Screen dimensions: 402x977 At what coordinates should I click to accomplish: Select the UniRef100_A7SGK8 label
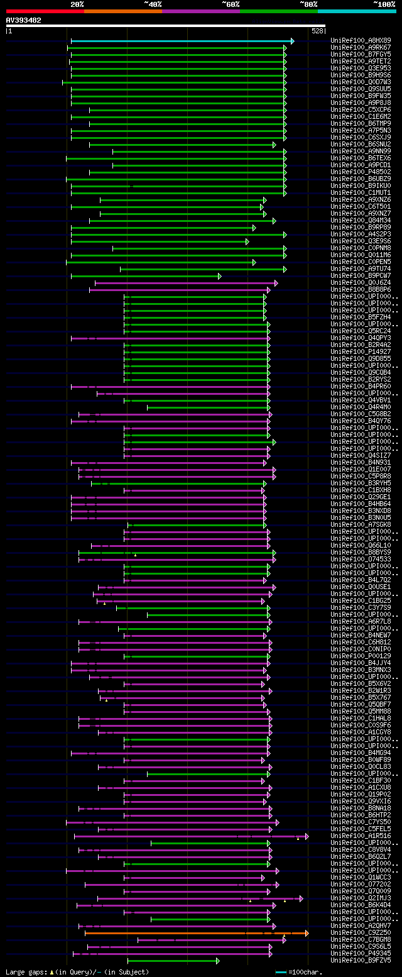[x=361, y=525]
